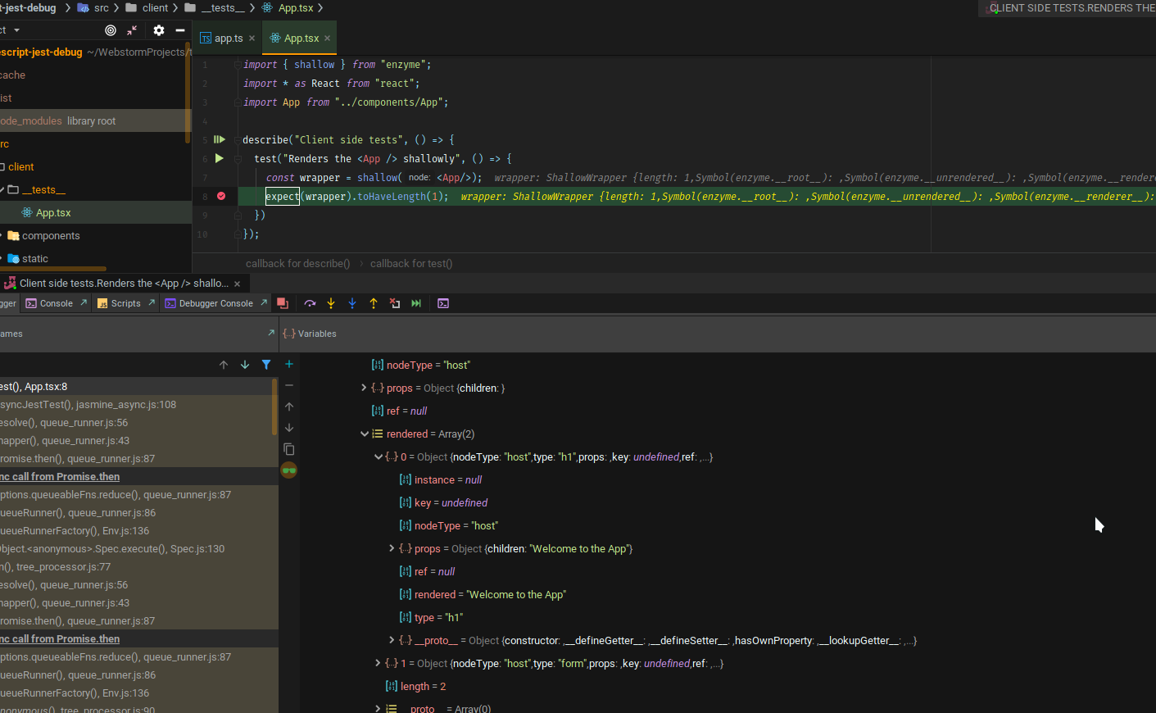Add a new watch with the plus icon
Viewport: 1156px width, 713px height.
288,364
